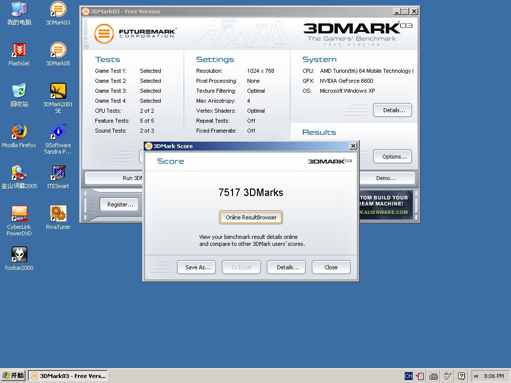Open the 金山词霸2005 dictionary shortcut
This screenshot has width=511, height=383.
pos(19,177)
